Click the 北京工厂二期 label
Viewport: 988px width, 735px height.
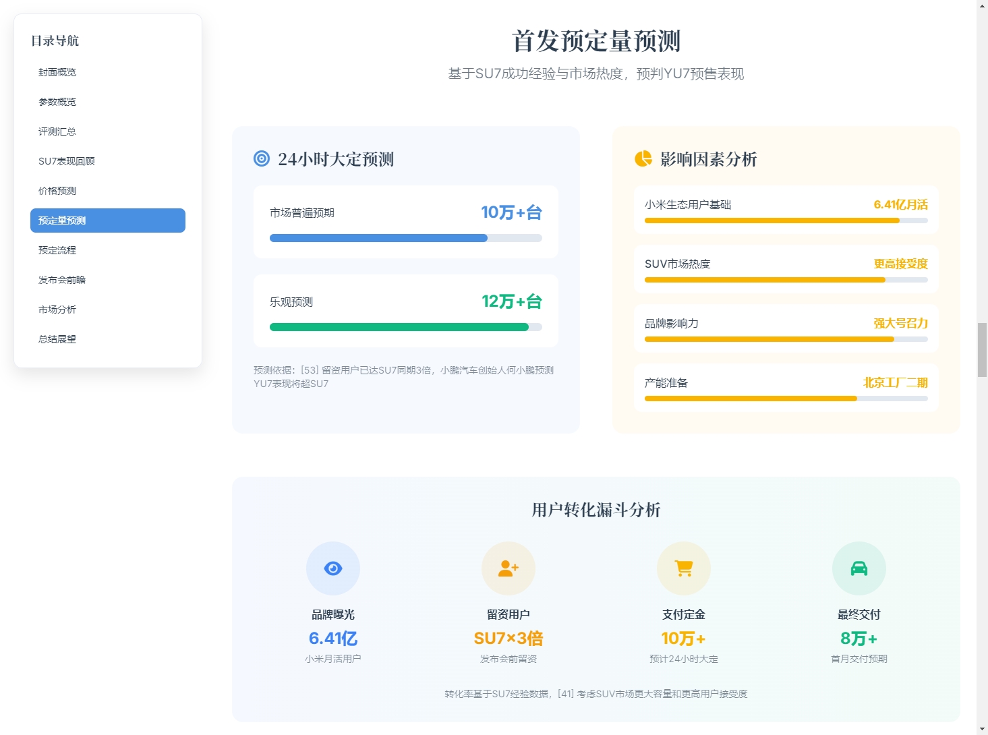(895, 382)
